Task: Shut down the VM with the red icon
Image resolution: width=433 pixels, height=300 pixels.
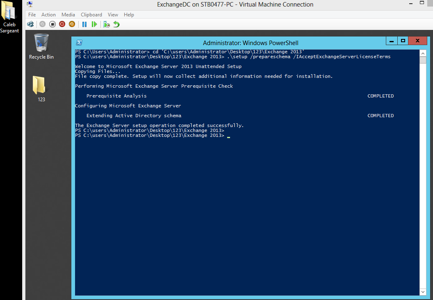Action: pos(62,24)
